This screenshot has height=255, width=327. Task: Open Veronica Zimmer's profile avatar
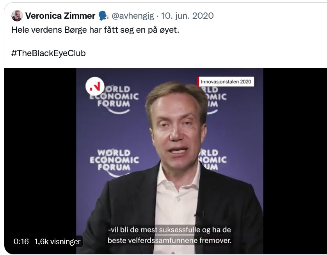pyautogui.click(x=17, y=16)
